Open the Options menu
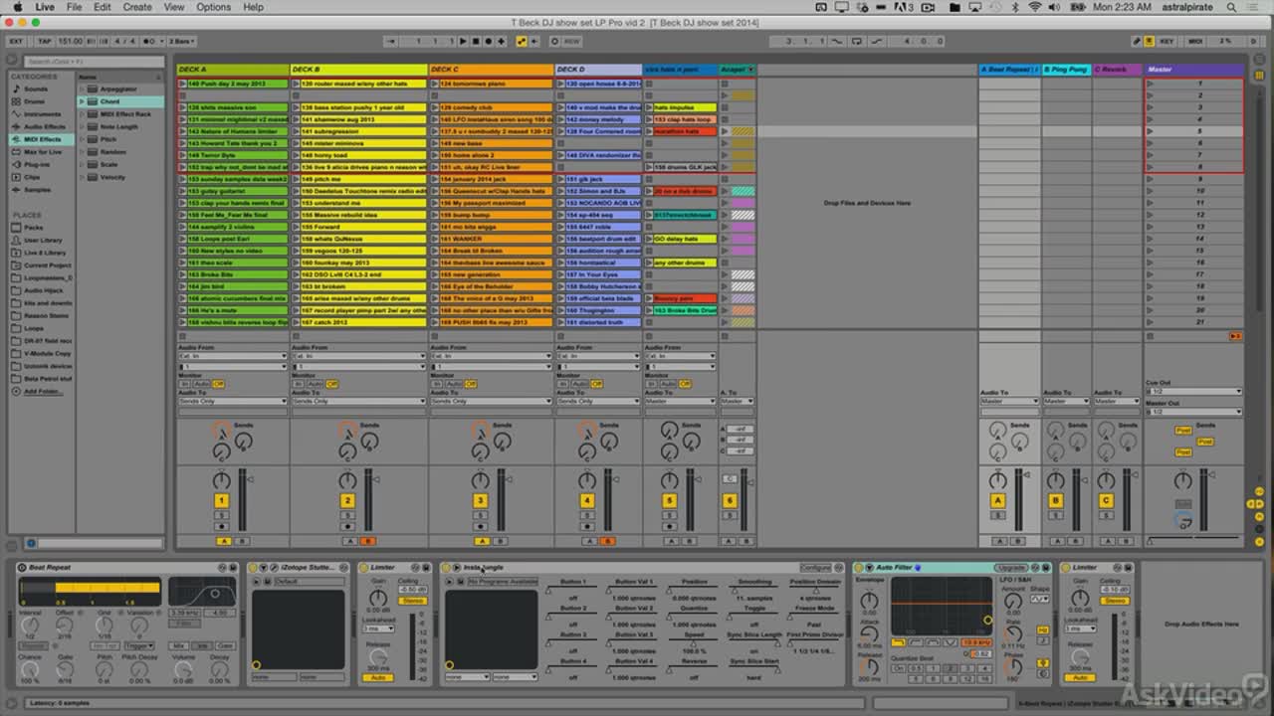The image size is (1274, 716). (213, 7)
